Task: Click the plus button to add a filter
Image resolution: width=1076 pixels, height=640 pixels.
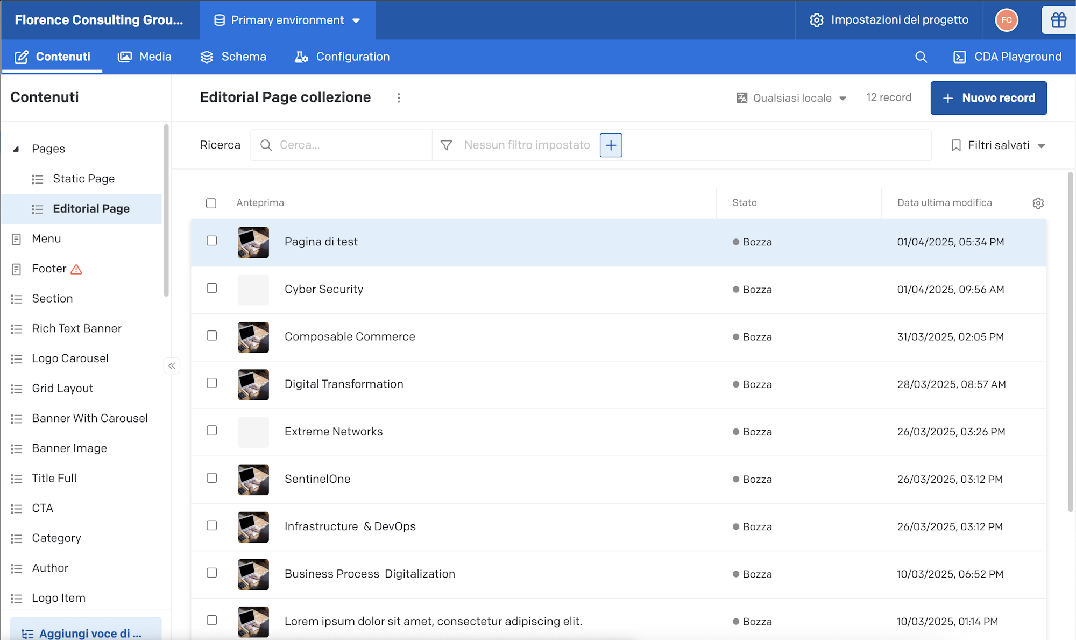Action: [x=611, y=145]
